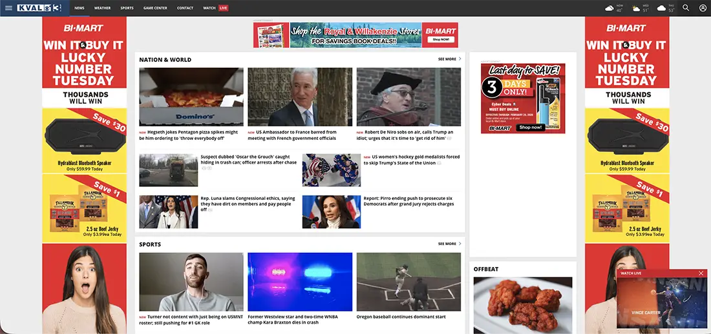The image size is (711, 334).
Task: Close the Watch Live mini player
Action: (x=701, y=273)
